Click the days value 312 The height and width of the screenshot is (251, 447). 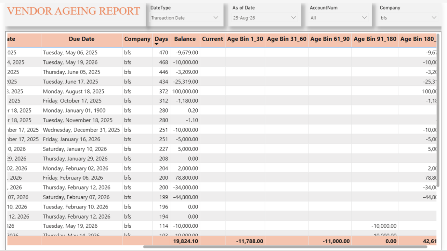pyautogui.click(x=163, y=101)
